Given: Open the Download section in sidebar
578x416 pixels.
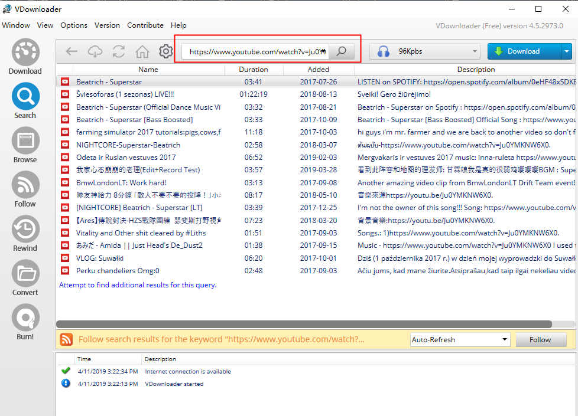Looking at the screenshot, I should tap(25, 56).
